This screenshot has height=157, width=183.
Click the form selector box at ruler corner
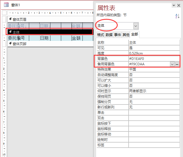4,13
